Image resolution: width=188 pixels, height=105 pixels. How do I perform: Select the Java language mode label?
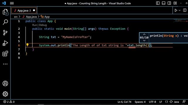[176, 102]
